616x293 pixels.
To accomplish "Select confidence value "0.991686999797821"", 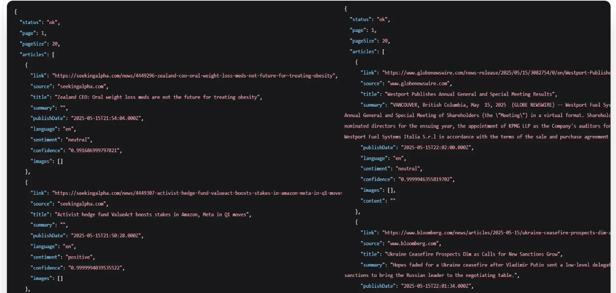I will (95, 150).
